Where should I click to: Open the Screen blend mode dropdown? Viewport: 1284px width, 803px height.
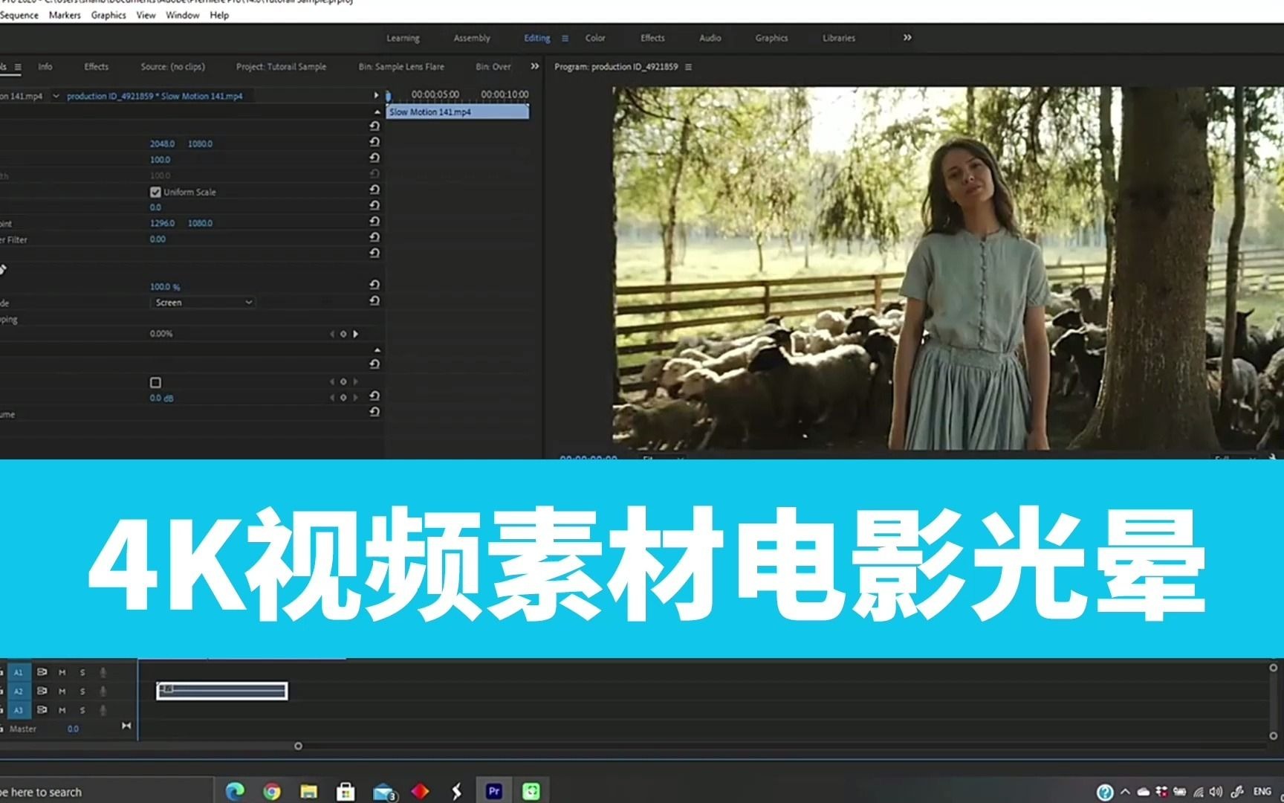pyautogui.click(x=203, y=303)
